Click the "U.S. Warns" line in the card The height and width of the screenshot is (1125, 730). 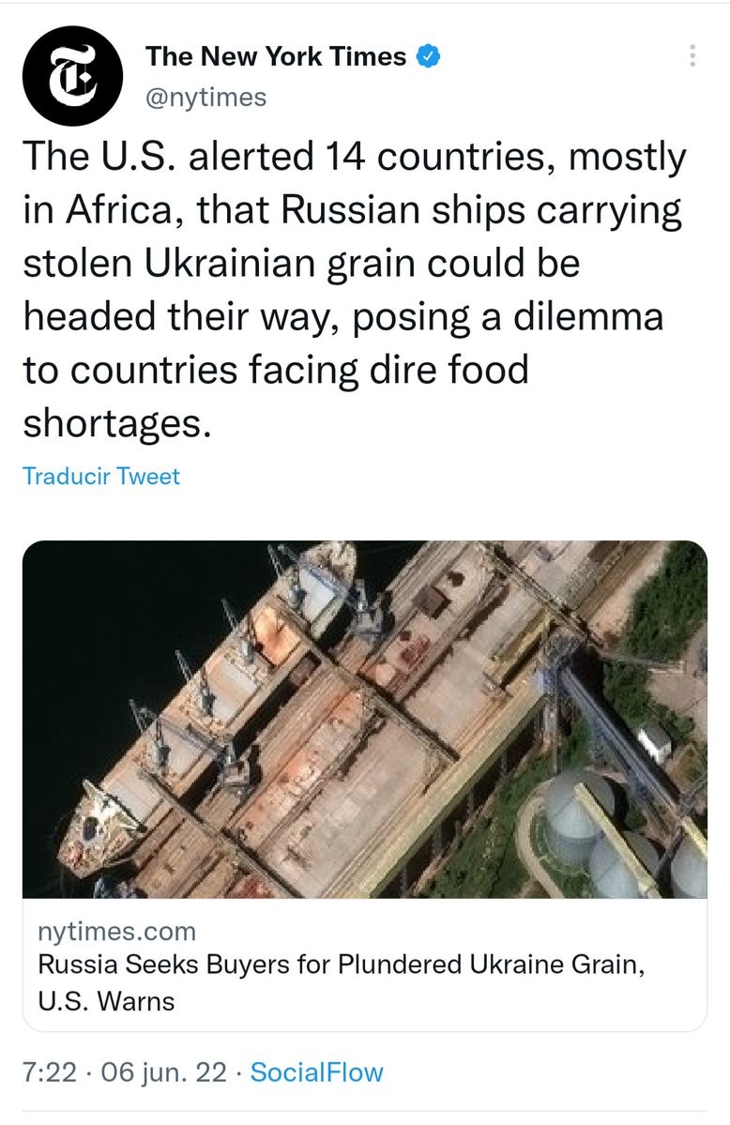coord(107,1001)
